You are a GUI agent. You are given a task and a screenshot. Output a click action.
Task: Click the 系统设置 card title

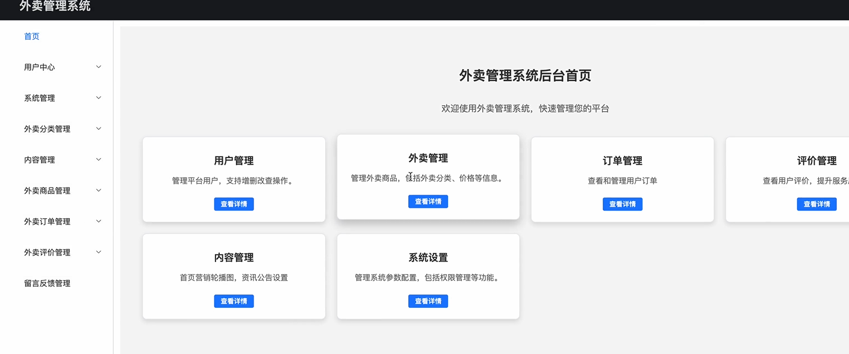coord(428,258)
